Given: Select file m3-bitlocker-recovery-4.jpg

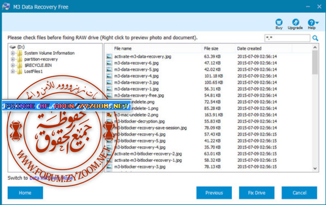Looking at the screenshot, I should 140,147.
